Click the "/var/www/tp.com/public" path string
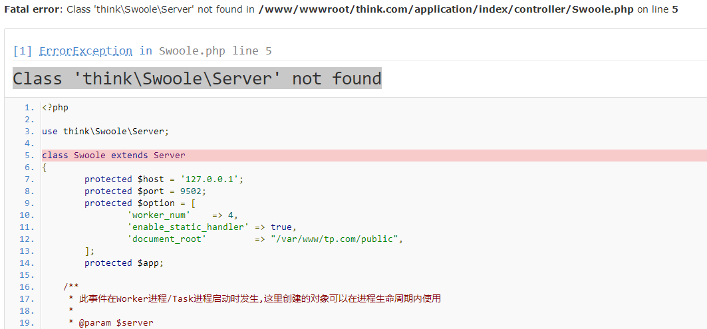The width and height of the screenshot is (707, 329). (x=336, y=239)
